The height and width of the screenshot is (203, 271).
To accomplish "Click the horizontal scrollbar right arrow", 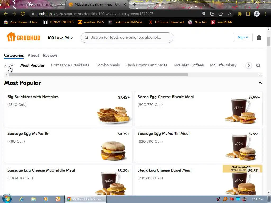I will (260, 75).
